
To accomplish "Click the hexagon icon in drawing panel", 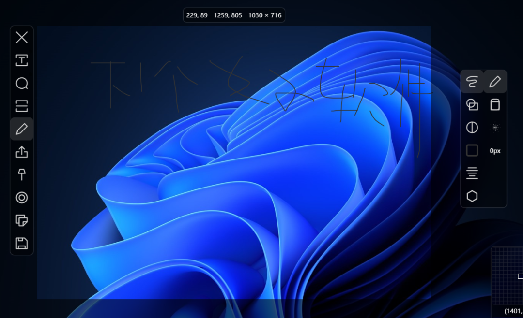I will tap(472, 196).
